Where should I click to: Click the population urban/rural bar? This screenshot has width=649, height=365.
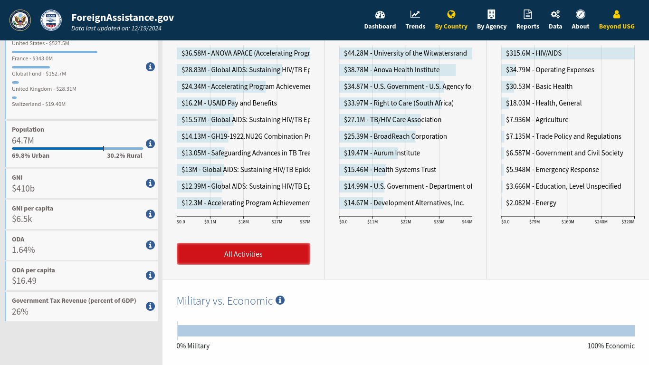(x=77, y=148)
